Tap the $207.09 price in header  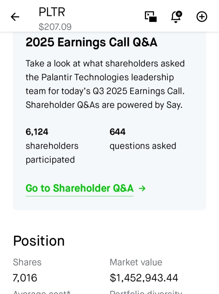pos(55,27)
